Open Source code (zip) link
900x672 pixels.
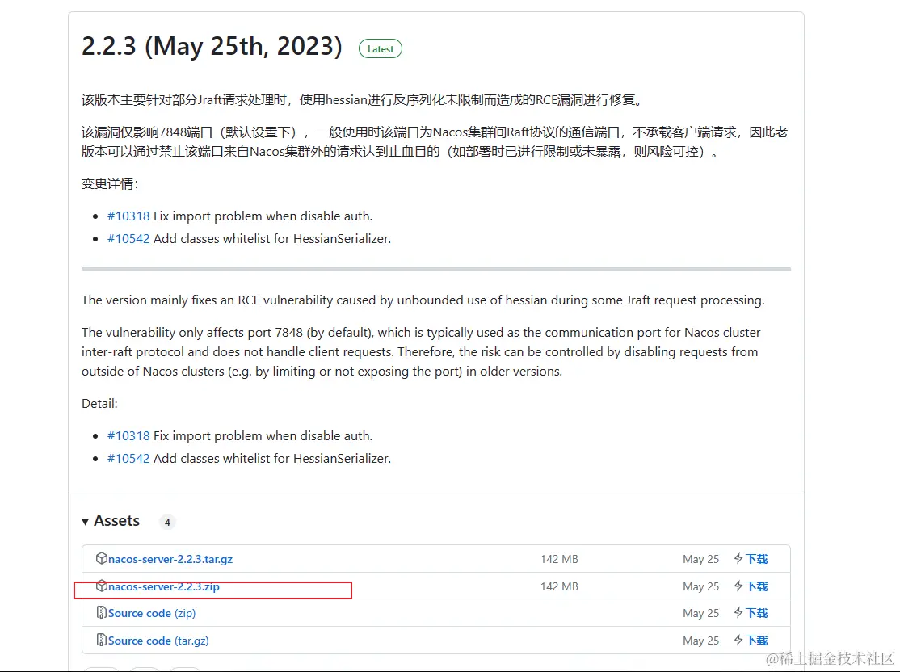point(152,614)
